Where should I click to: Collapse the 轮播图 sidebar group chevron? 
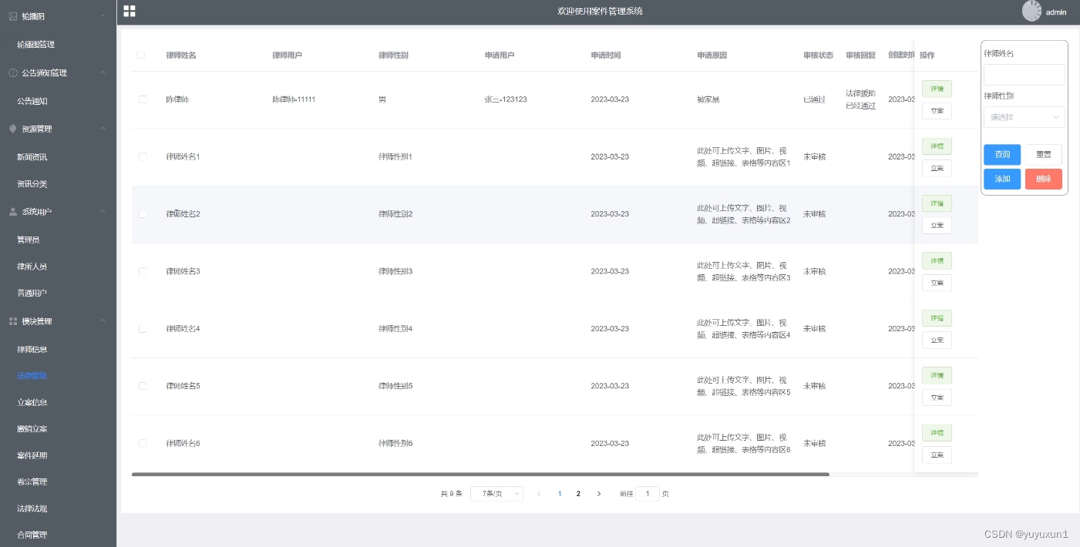[103, 16]
